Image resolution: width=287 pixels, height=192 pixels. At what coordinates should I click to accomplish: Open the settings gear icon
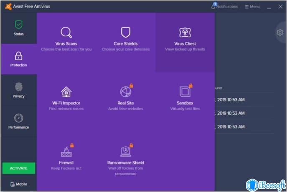(280, 33)
